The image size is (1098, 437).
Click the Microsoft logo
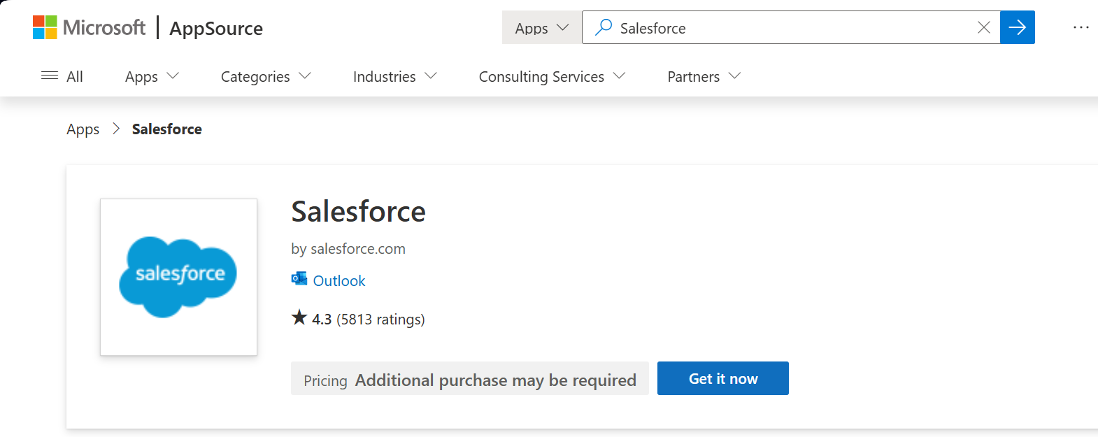tap(89, 28)
